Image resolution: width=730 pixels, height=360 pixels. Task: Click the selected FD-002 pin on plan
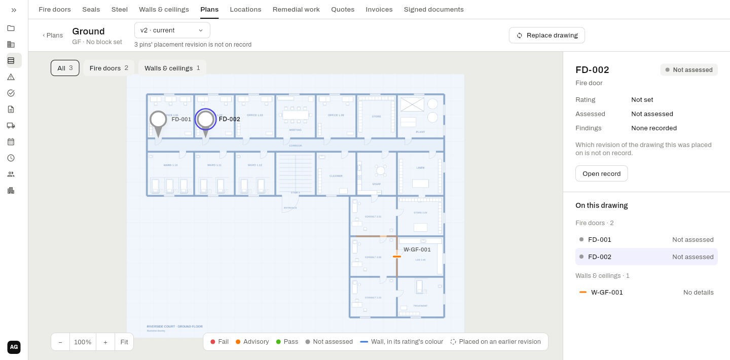tap(205, 121)
